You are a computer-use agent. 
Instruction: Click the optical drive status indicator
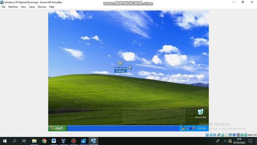pyautogui.click(x=211, y=135)
